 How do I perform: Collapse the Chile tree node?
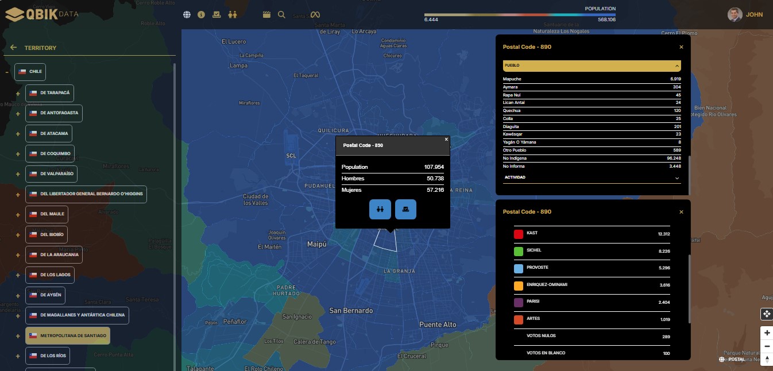click(7, 72)
